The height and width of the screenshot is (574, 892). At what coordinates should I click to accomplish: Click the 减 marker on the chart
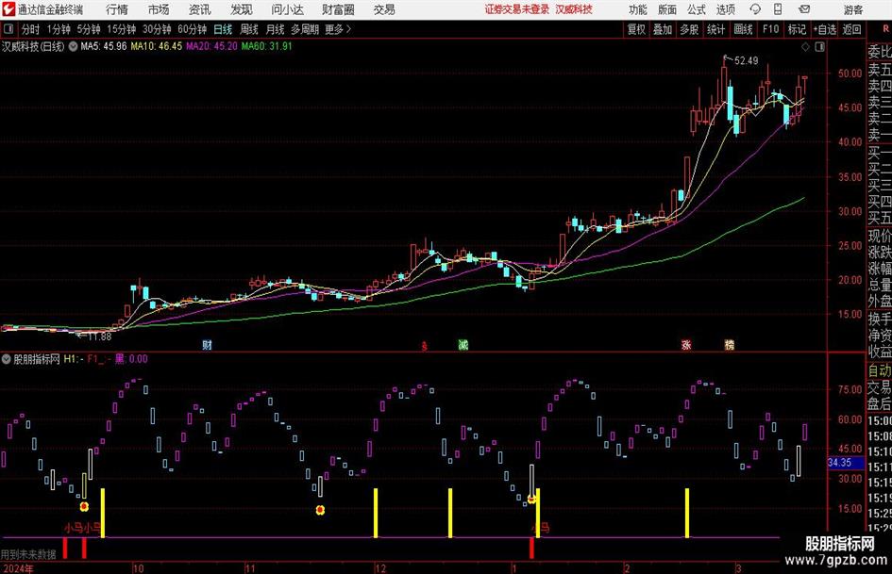(463, 344)
